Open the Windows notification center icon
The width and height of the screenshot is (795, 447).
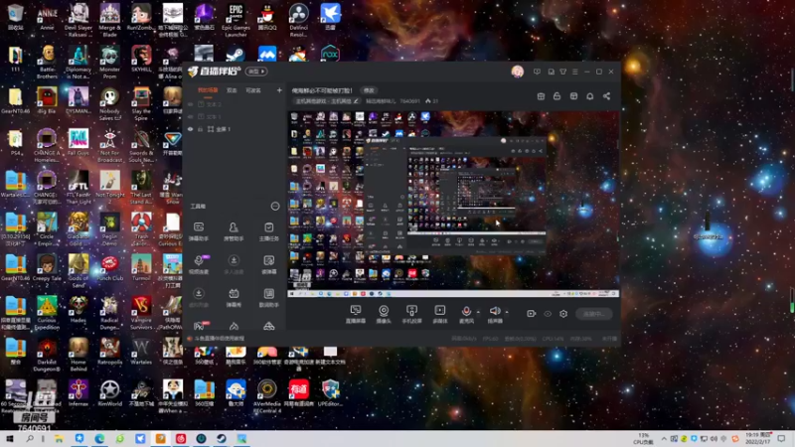(x=781, y=438)
